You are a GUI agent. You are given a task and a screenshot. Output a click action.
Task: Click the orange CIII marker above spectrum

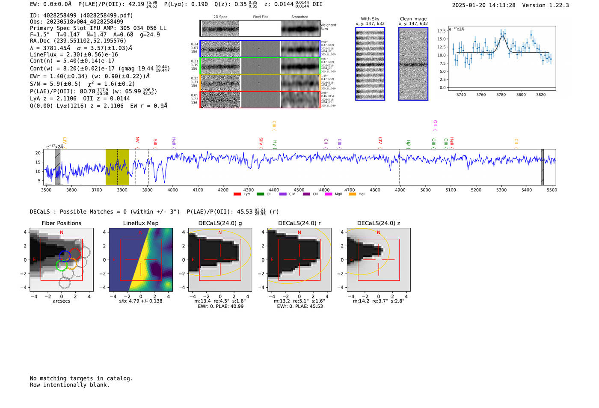[274, 125]
